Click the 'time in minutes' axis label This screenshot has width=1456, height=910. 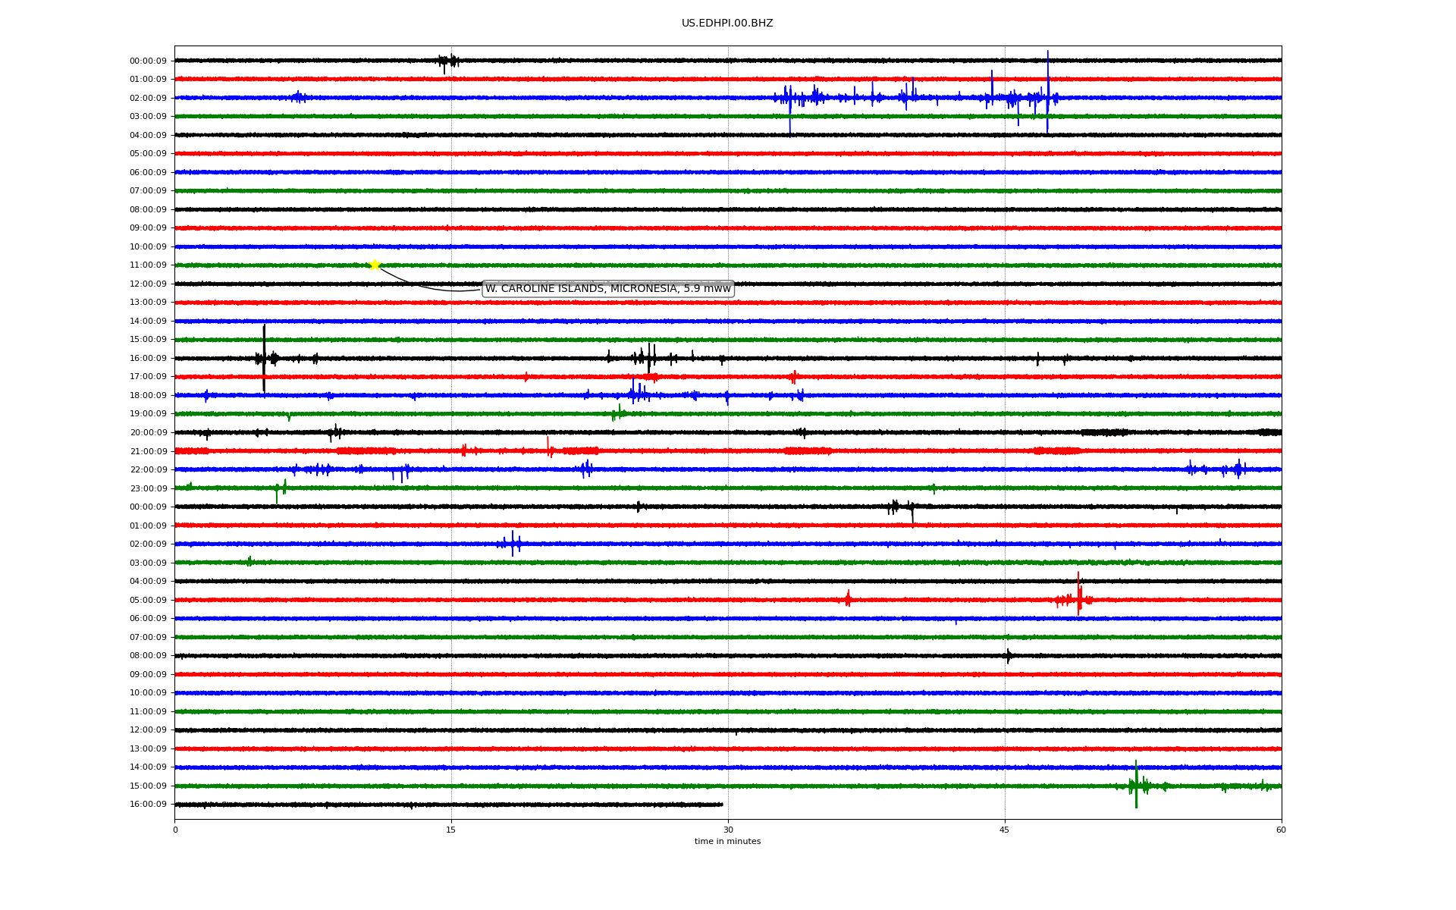point(727,842)
